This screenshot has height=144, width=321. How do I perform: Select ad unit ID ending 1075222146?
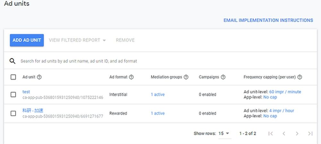click(63, 98)
